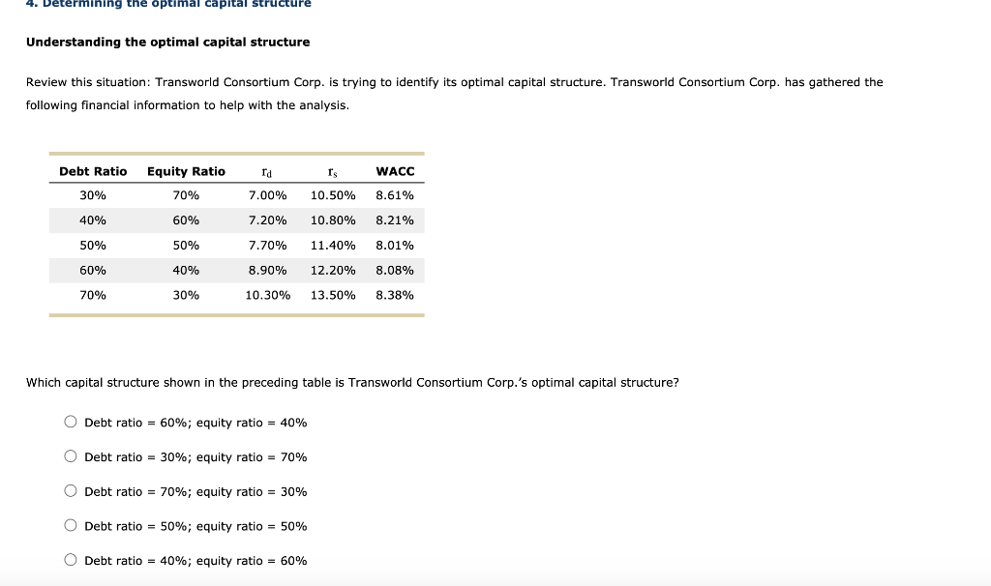Click the answer text 'Debt ratio = 60%; equity ratio = 40%'

pos(195,422)
